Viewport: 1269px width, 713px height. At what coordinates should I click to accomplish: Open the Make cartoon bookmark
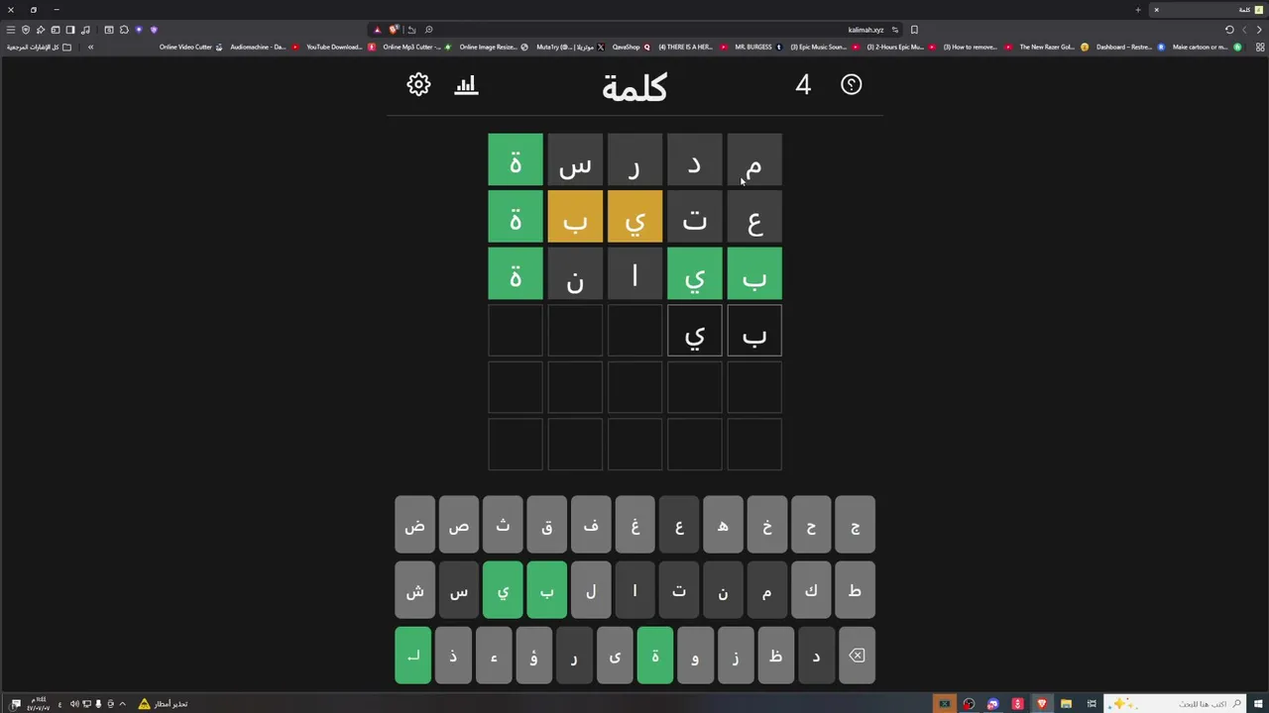[1207, 47]
